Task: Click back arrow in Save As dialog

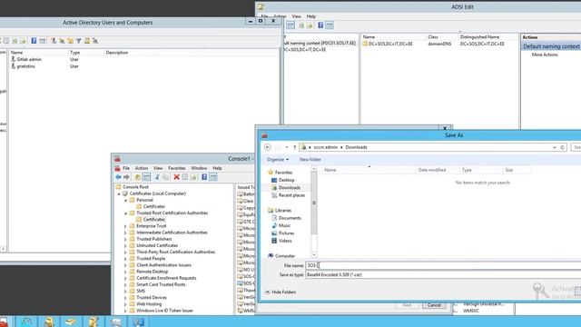Action: pos(268,147)
